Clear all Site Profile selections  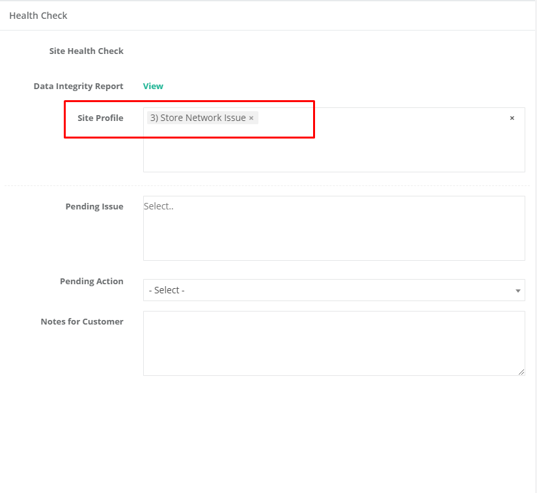click(x=512, y=118)
